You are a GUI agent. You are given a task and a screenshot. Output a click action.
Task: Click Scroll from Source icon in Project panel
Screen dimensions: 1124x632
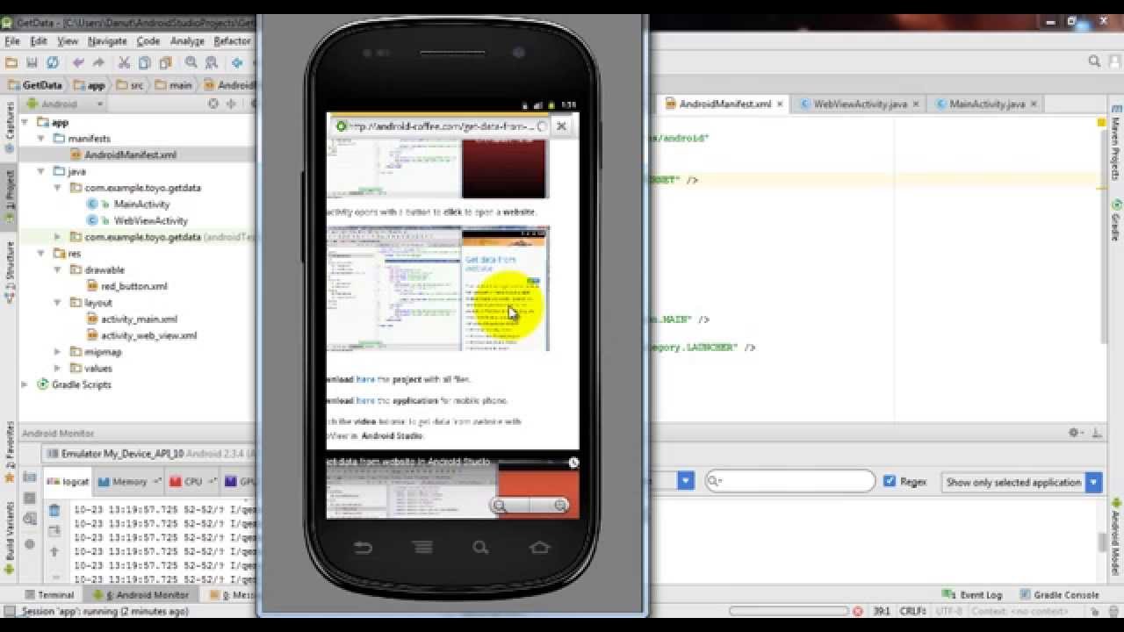click(x=213, y=104)
